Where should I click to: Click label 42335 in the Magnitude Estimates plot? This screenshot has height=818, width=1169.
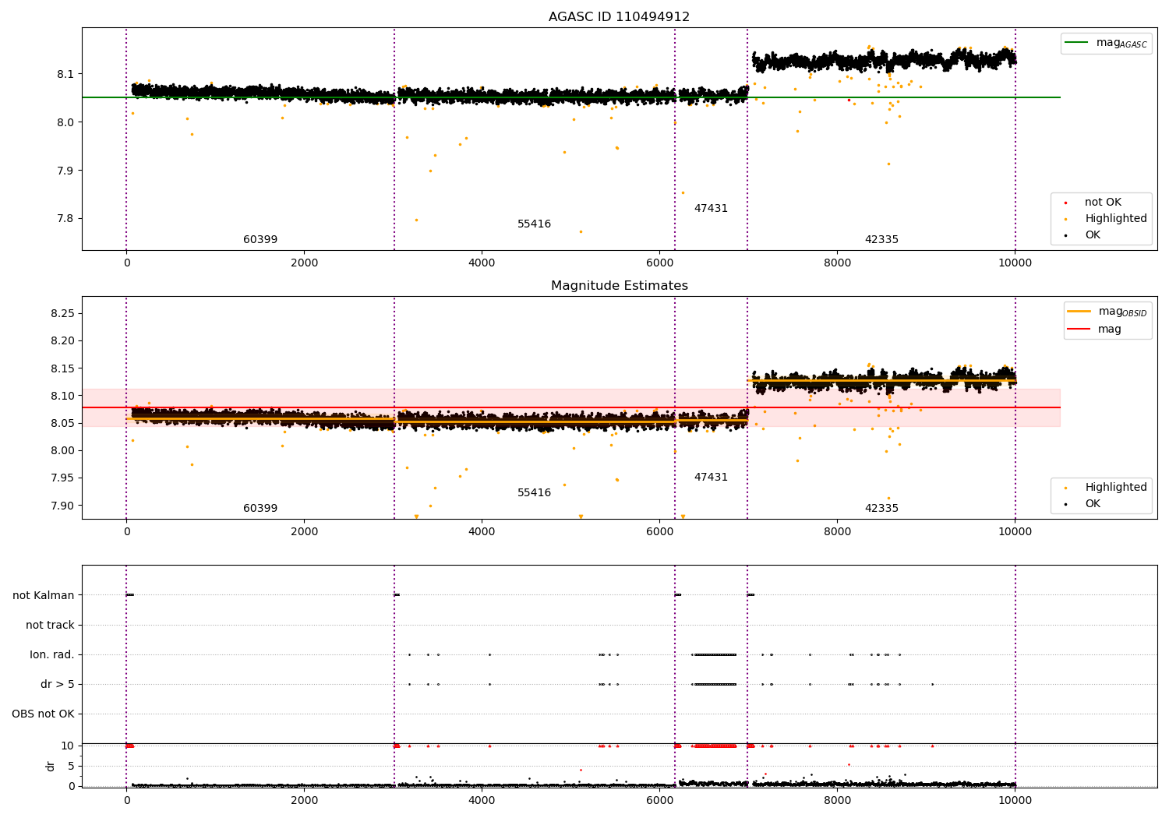[x=881, y=509]
